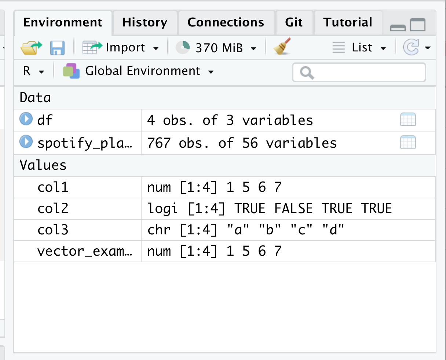The width and height of the screenshot is (446, 360).
Task: Open the spotify_pla data viewer grid icon
Action: click(408, 143)
